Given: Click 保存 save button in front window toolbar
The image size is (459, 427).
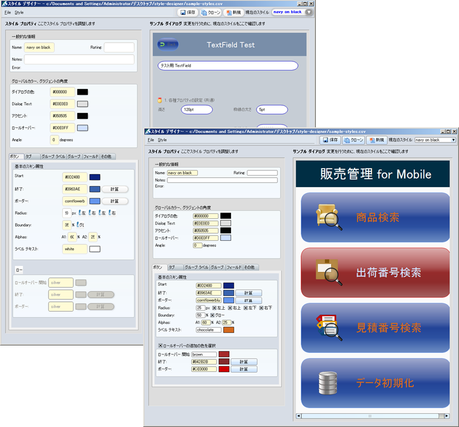Looking at the screenshot, I should (330, 140).
